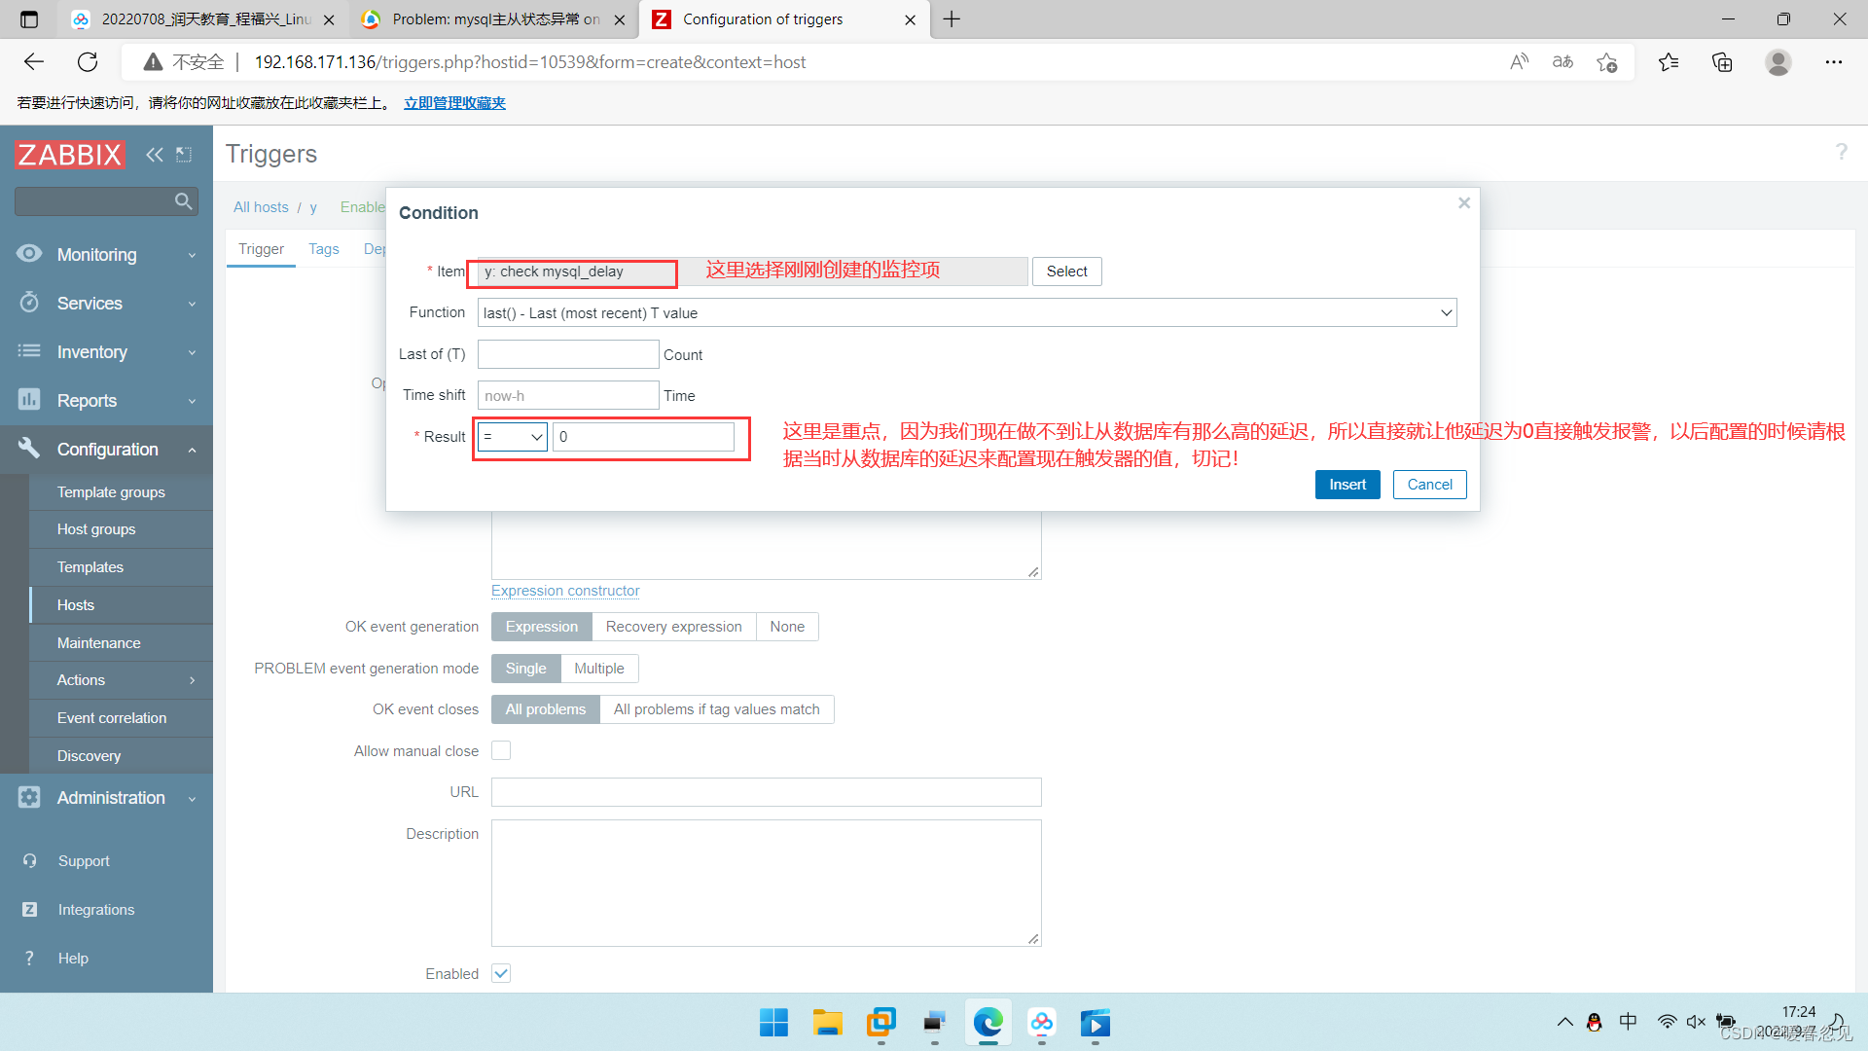
Task: Click the Support headset icon
Action: pos(29,861)
